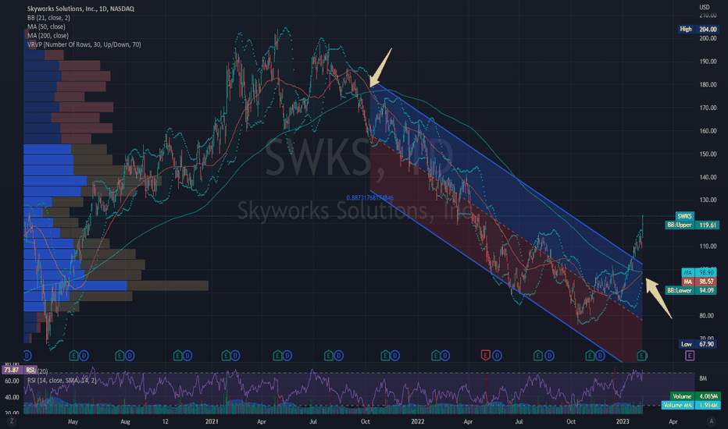Click the Low 67.90 price label
The image size is (728, 429).
click(x=698, y=344)
